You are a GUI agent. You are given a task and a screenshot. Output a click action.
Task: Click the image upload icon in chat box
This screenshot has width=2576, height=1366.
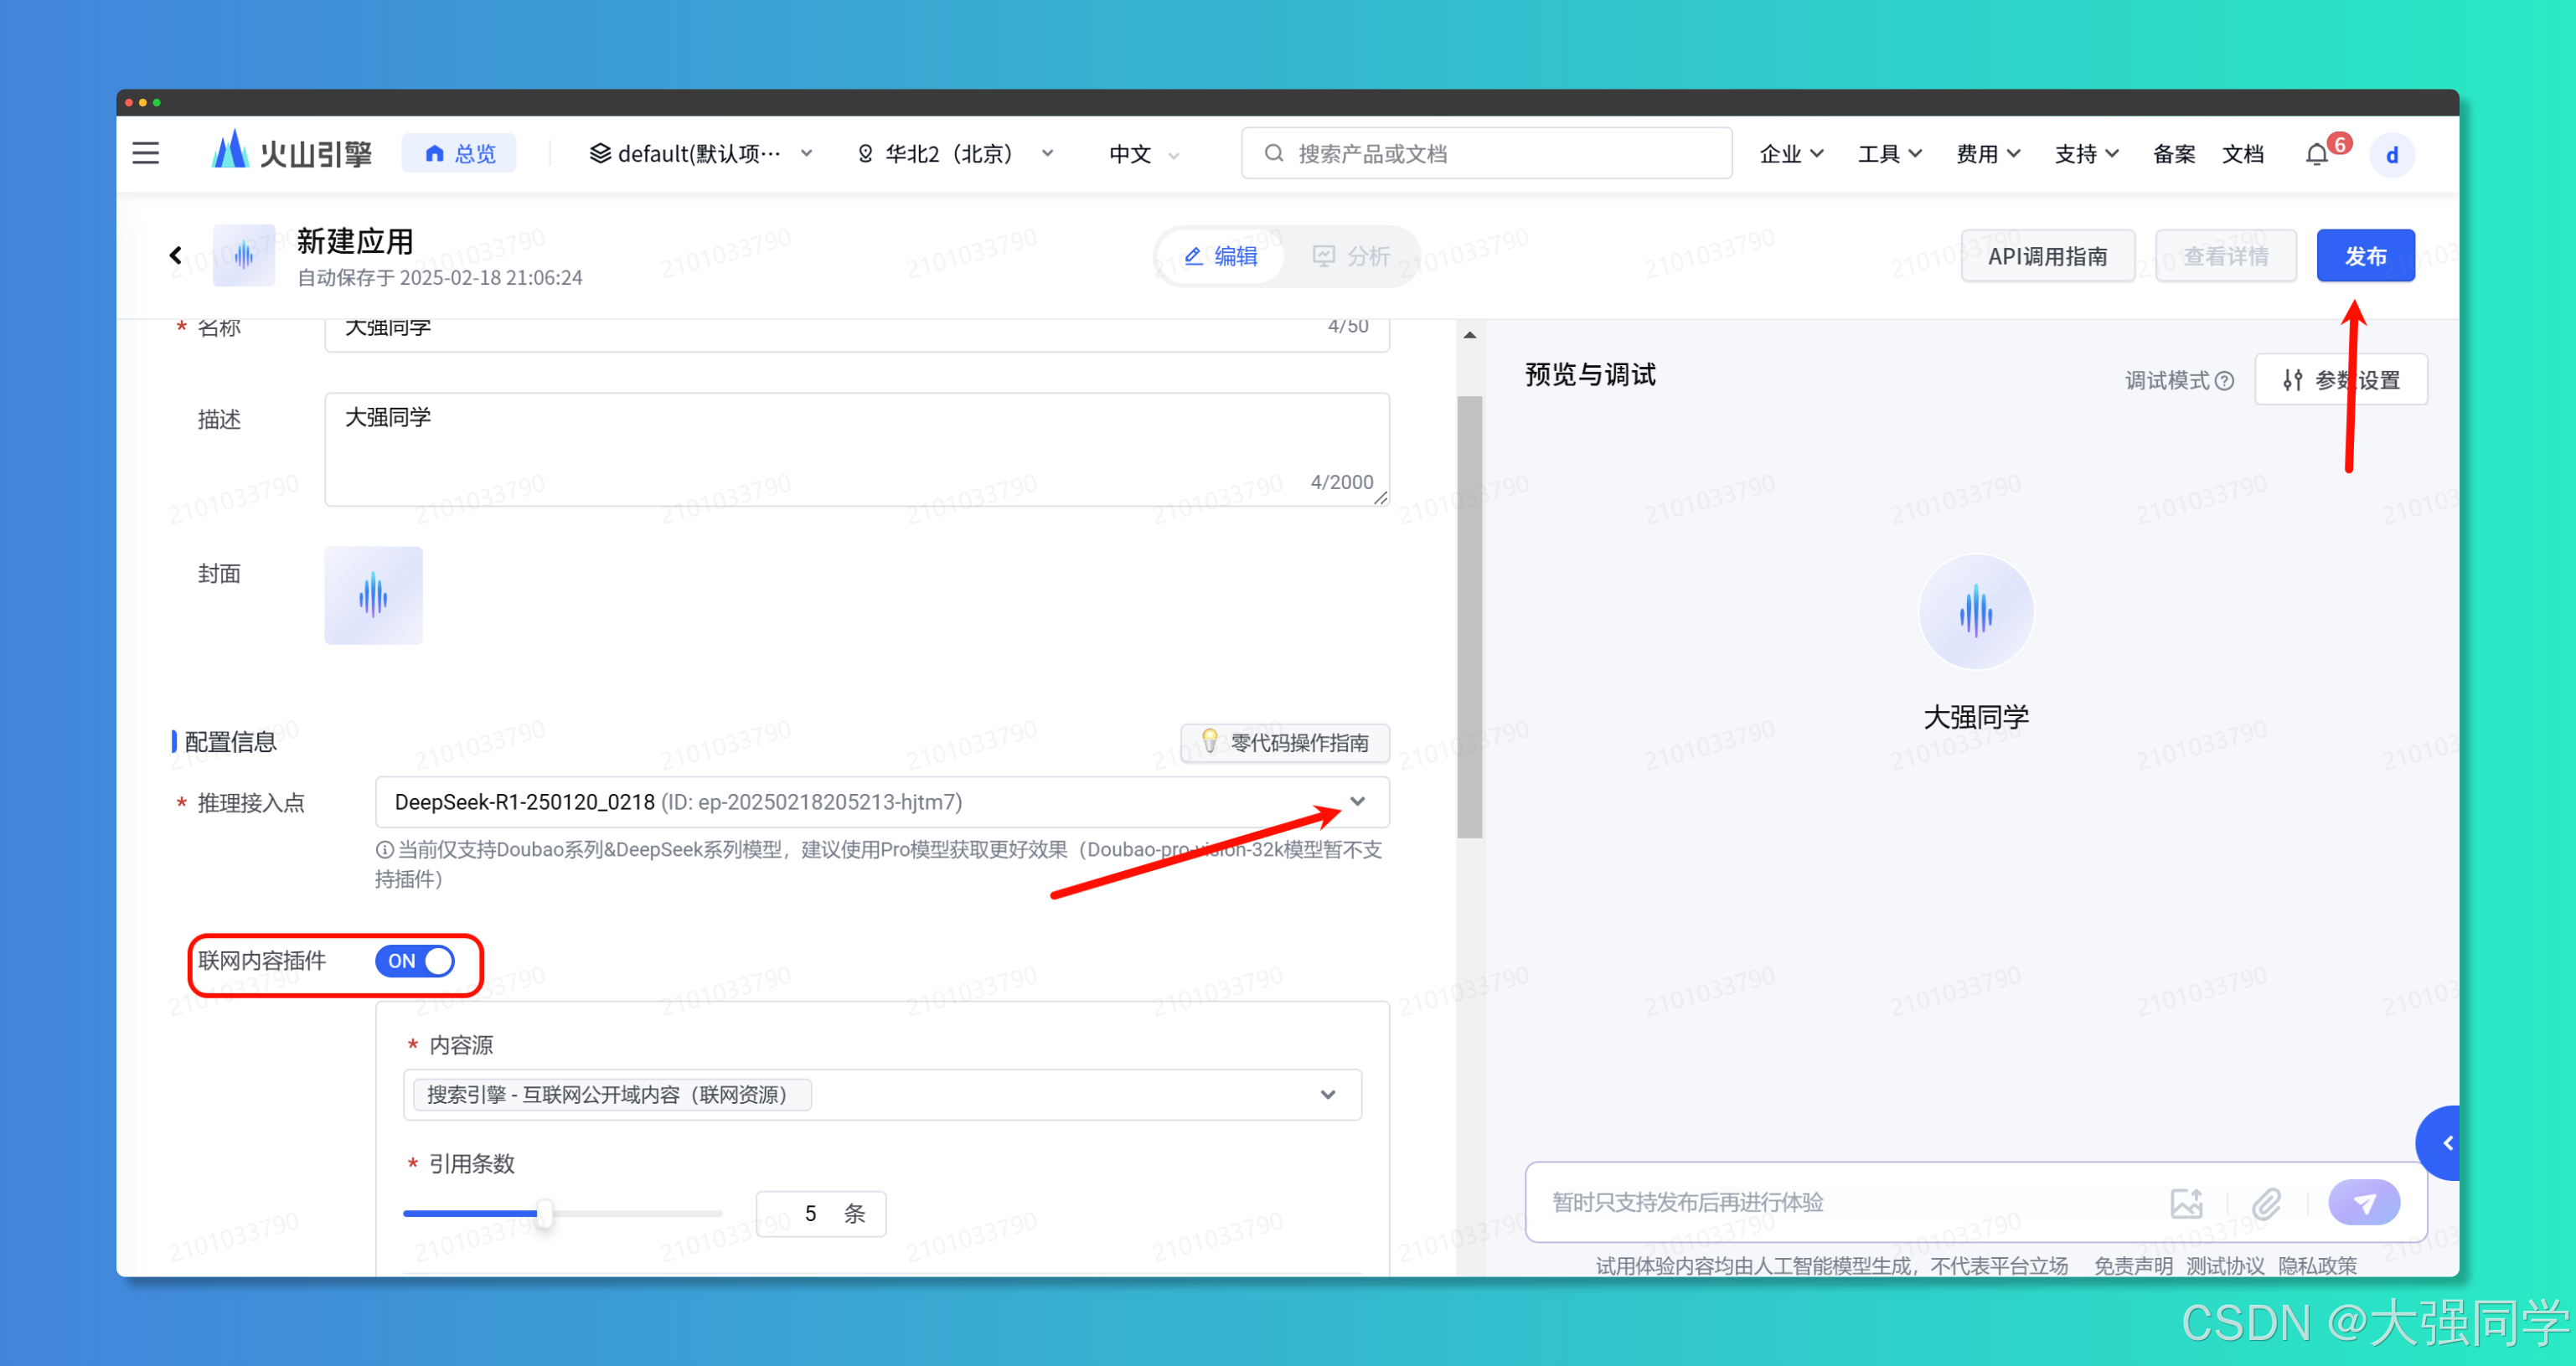[2186, 1203]
